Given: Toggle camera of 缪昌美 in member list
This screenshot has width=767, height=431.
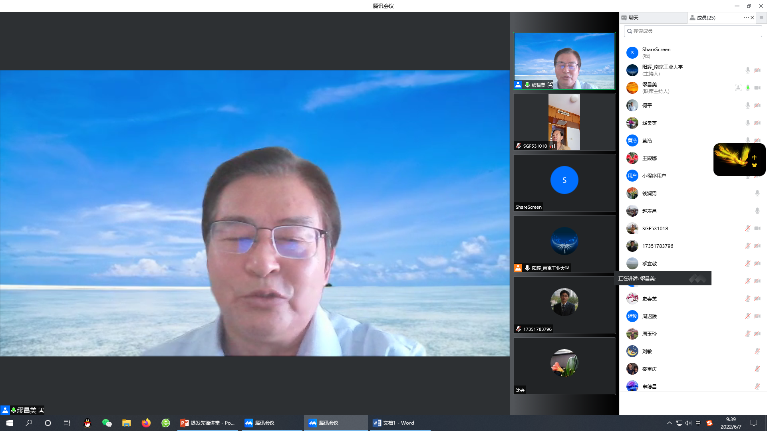Looking at the screenshot, I should coord(757,88).
